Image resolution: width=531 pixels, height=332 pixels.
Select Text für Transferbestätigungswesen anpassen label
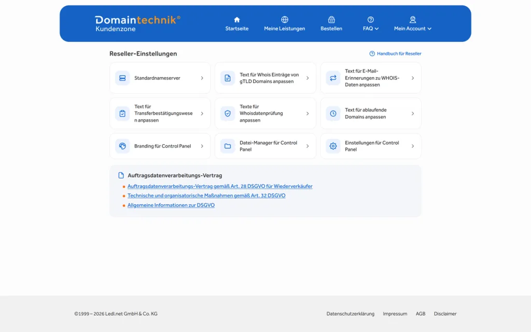pyautogui.click(x=163, y=114)
